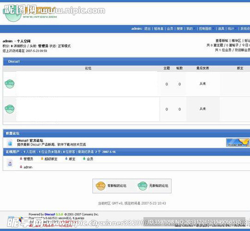Click the 当前时区 GMT+8 time text

(132, 203)
